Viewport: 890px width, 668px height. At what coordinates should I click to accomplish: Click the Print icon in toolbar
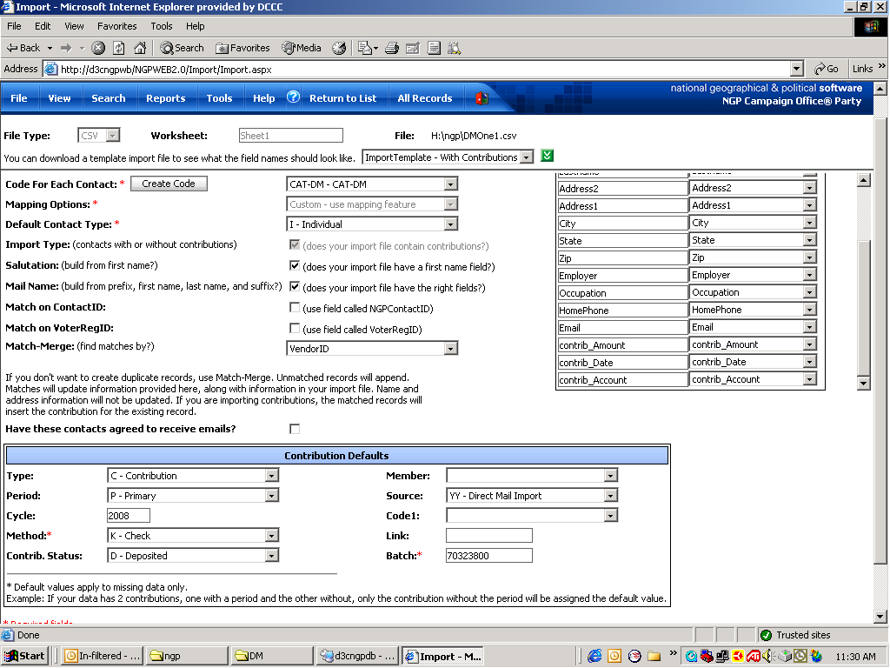pyautogui.click(x=392, y=48)
